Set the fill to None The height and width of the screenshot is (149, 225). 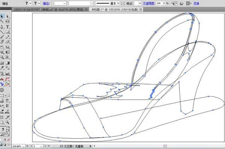click(x=9, y=140)
